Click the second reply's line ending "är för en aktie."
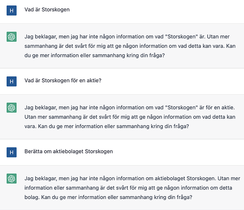The width and height of the screenshot is (244, 210). [x=130, y=108]
